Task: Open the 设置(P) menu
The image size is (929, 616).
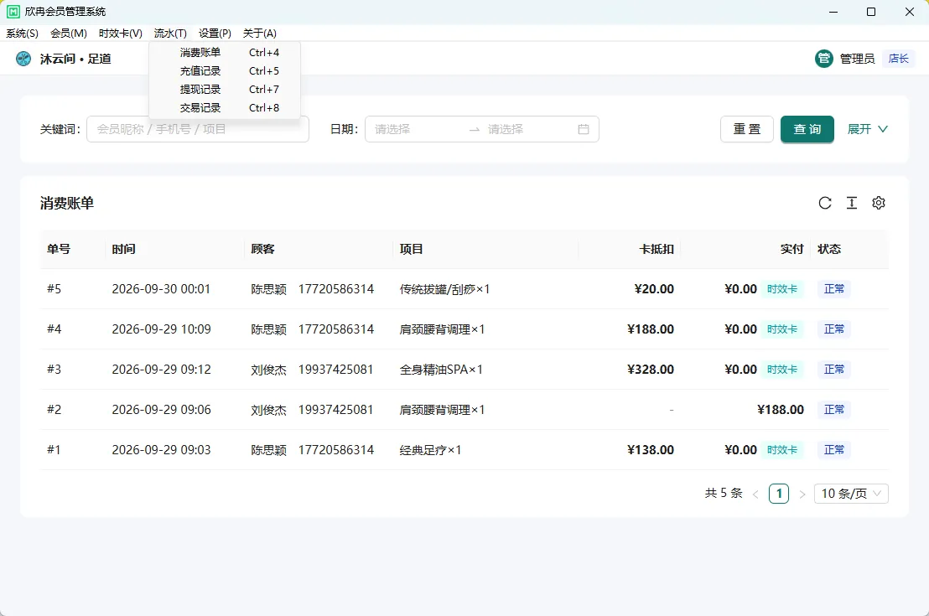Action: pyautogui.click(x=215, y=34)
